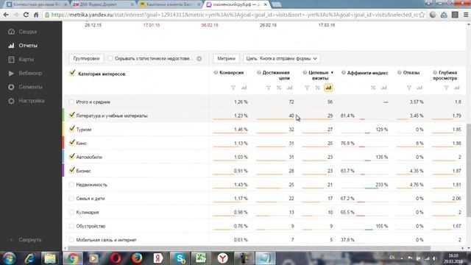
Task: Click the help icon next to Скрывать статистически недостоверные
Action: tap(199, 59)
